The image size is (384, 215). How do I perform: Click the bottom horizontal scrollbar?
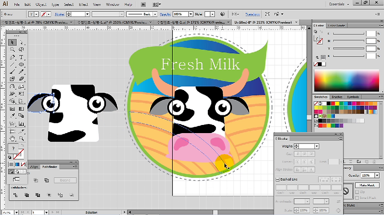coord(201,212)
